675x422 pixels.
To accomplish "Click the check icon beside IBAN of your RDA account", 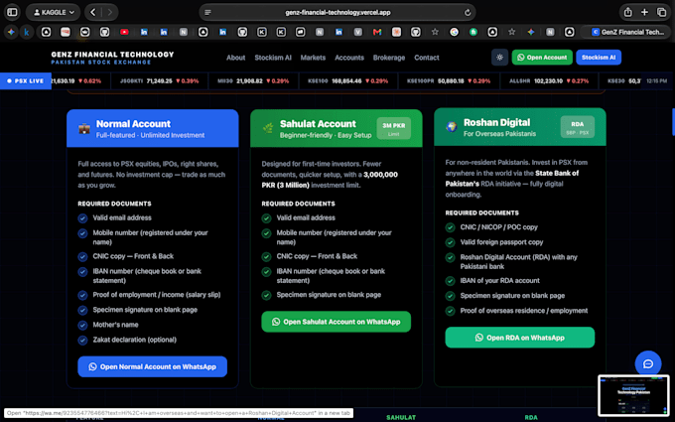I will 451,281.
